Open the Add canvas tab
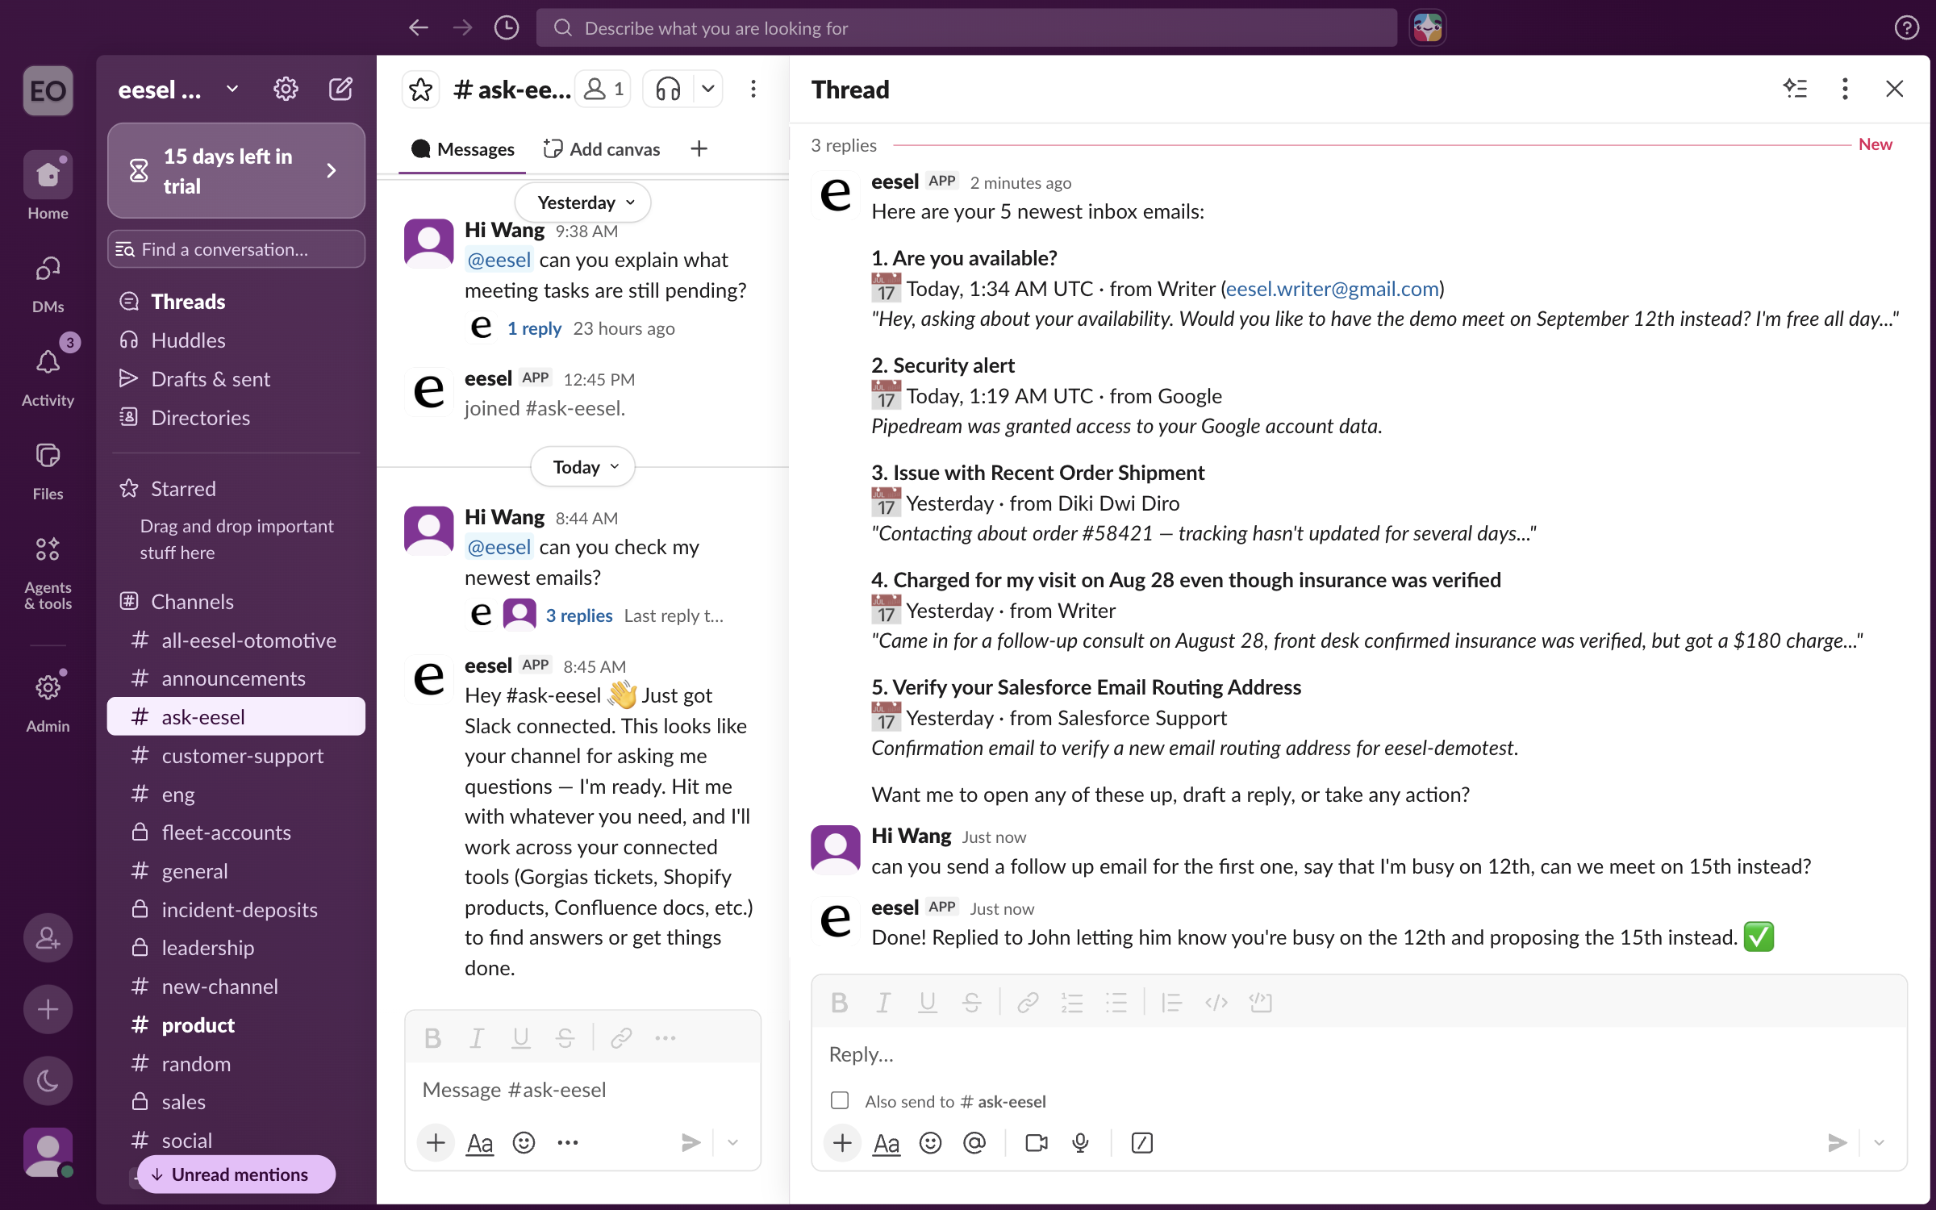This screenshot has height=1210, width=1936. [601, 149]
